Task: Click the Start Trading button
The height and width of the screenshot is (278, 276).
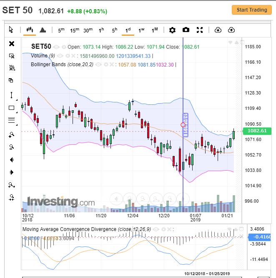Action: point(252,10)
